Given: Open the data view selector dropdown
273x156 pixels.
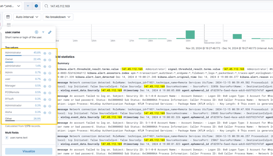Looking at the screenshot, I should coord(11,6).
